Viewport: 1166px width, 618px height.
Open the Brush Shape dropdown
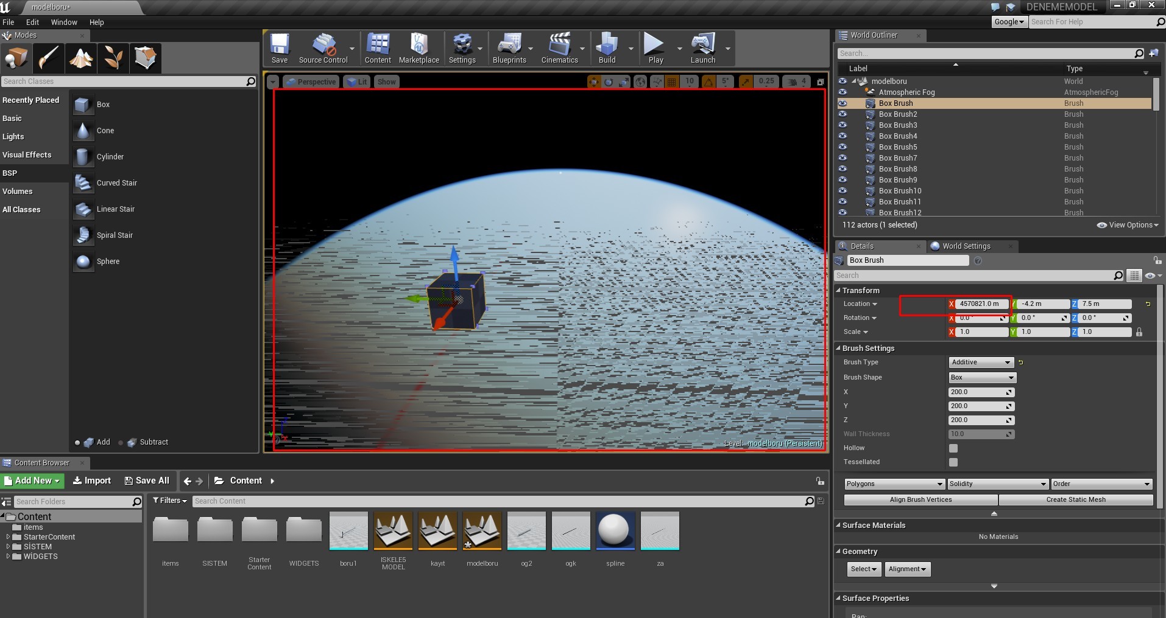pyautogui.click(x=982, y=378)
